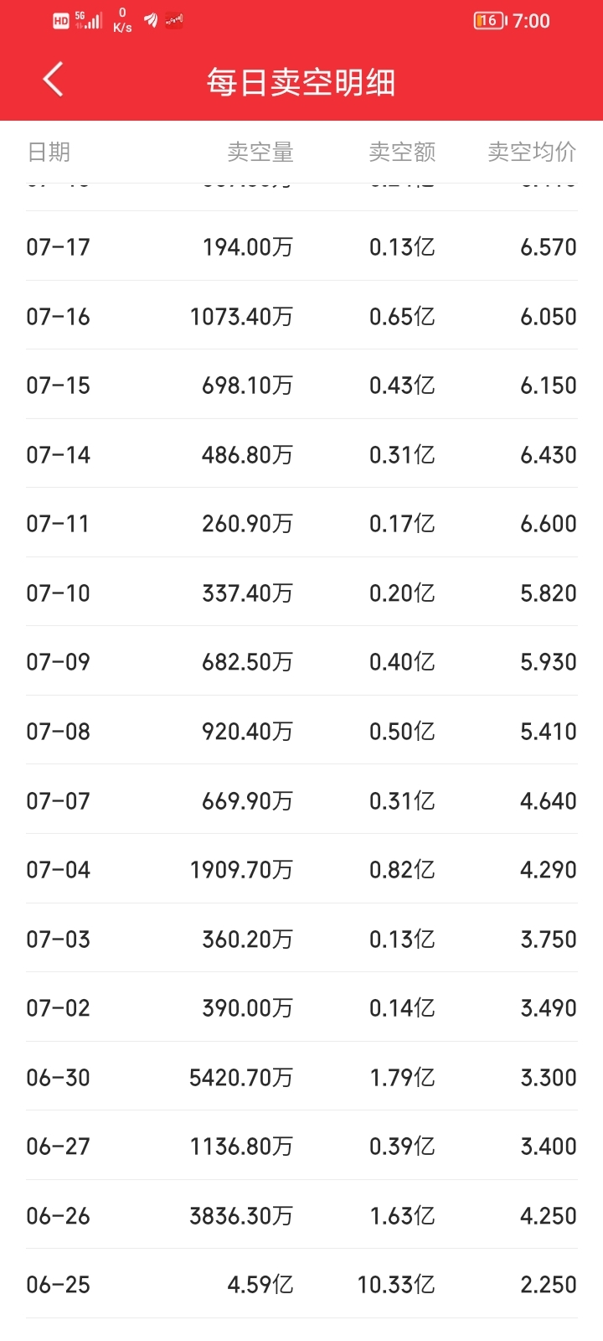This screenshot has height=1341, width=603.
Task: Select the 0.82亿 short amount on 07-04
Action: pyautogui.click(x=402, y=870)
